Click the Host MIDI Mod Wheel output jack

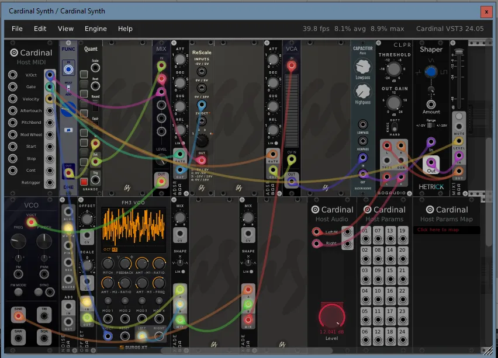50,134
